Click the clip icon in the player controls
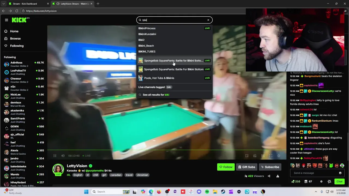 (255, 156)
